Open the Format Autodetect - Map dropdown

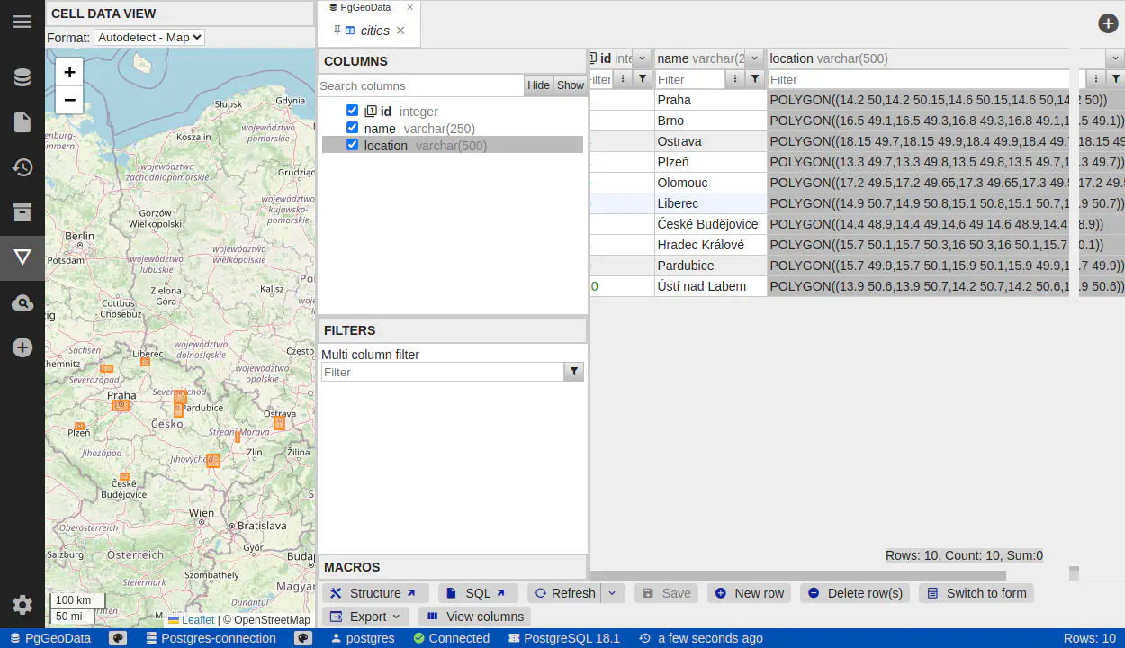[149, 37]
